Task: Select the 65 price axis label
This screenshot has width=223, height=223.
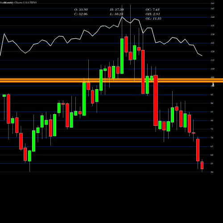Action: tap(212, 146)
